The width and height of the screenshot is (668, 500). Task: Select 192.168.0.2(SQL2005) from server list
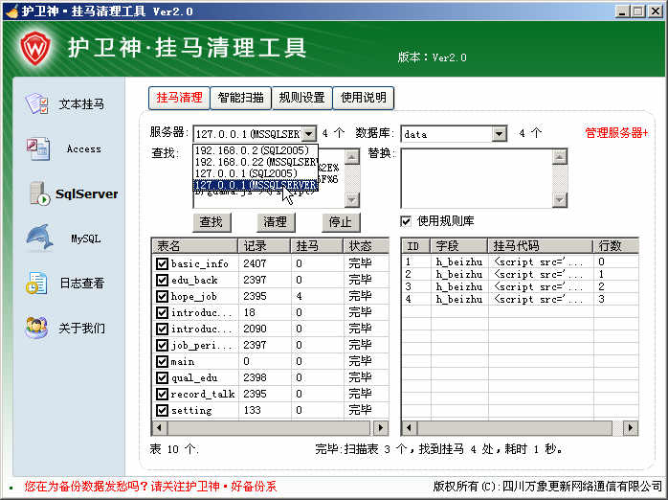click(x=247, y=150)
